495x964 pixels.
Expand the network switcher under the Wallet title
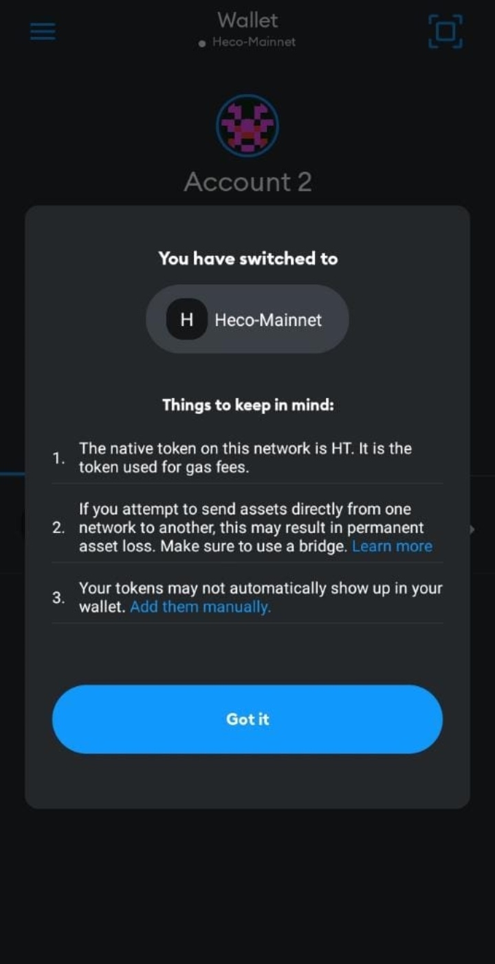[247, 41]
